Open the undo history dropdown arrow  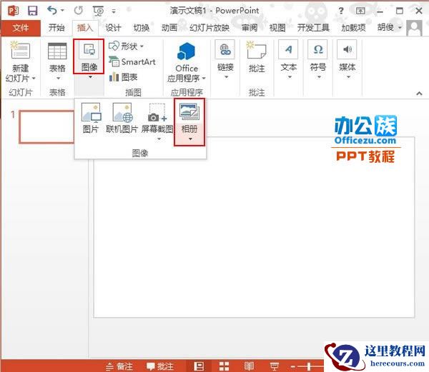tap(62, 11)
